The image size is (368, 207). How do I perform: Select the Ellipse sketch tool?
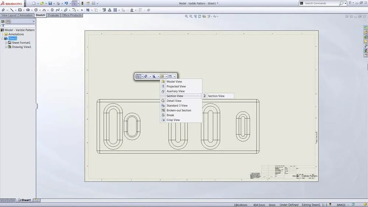(x=66, y=10)
